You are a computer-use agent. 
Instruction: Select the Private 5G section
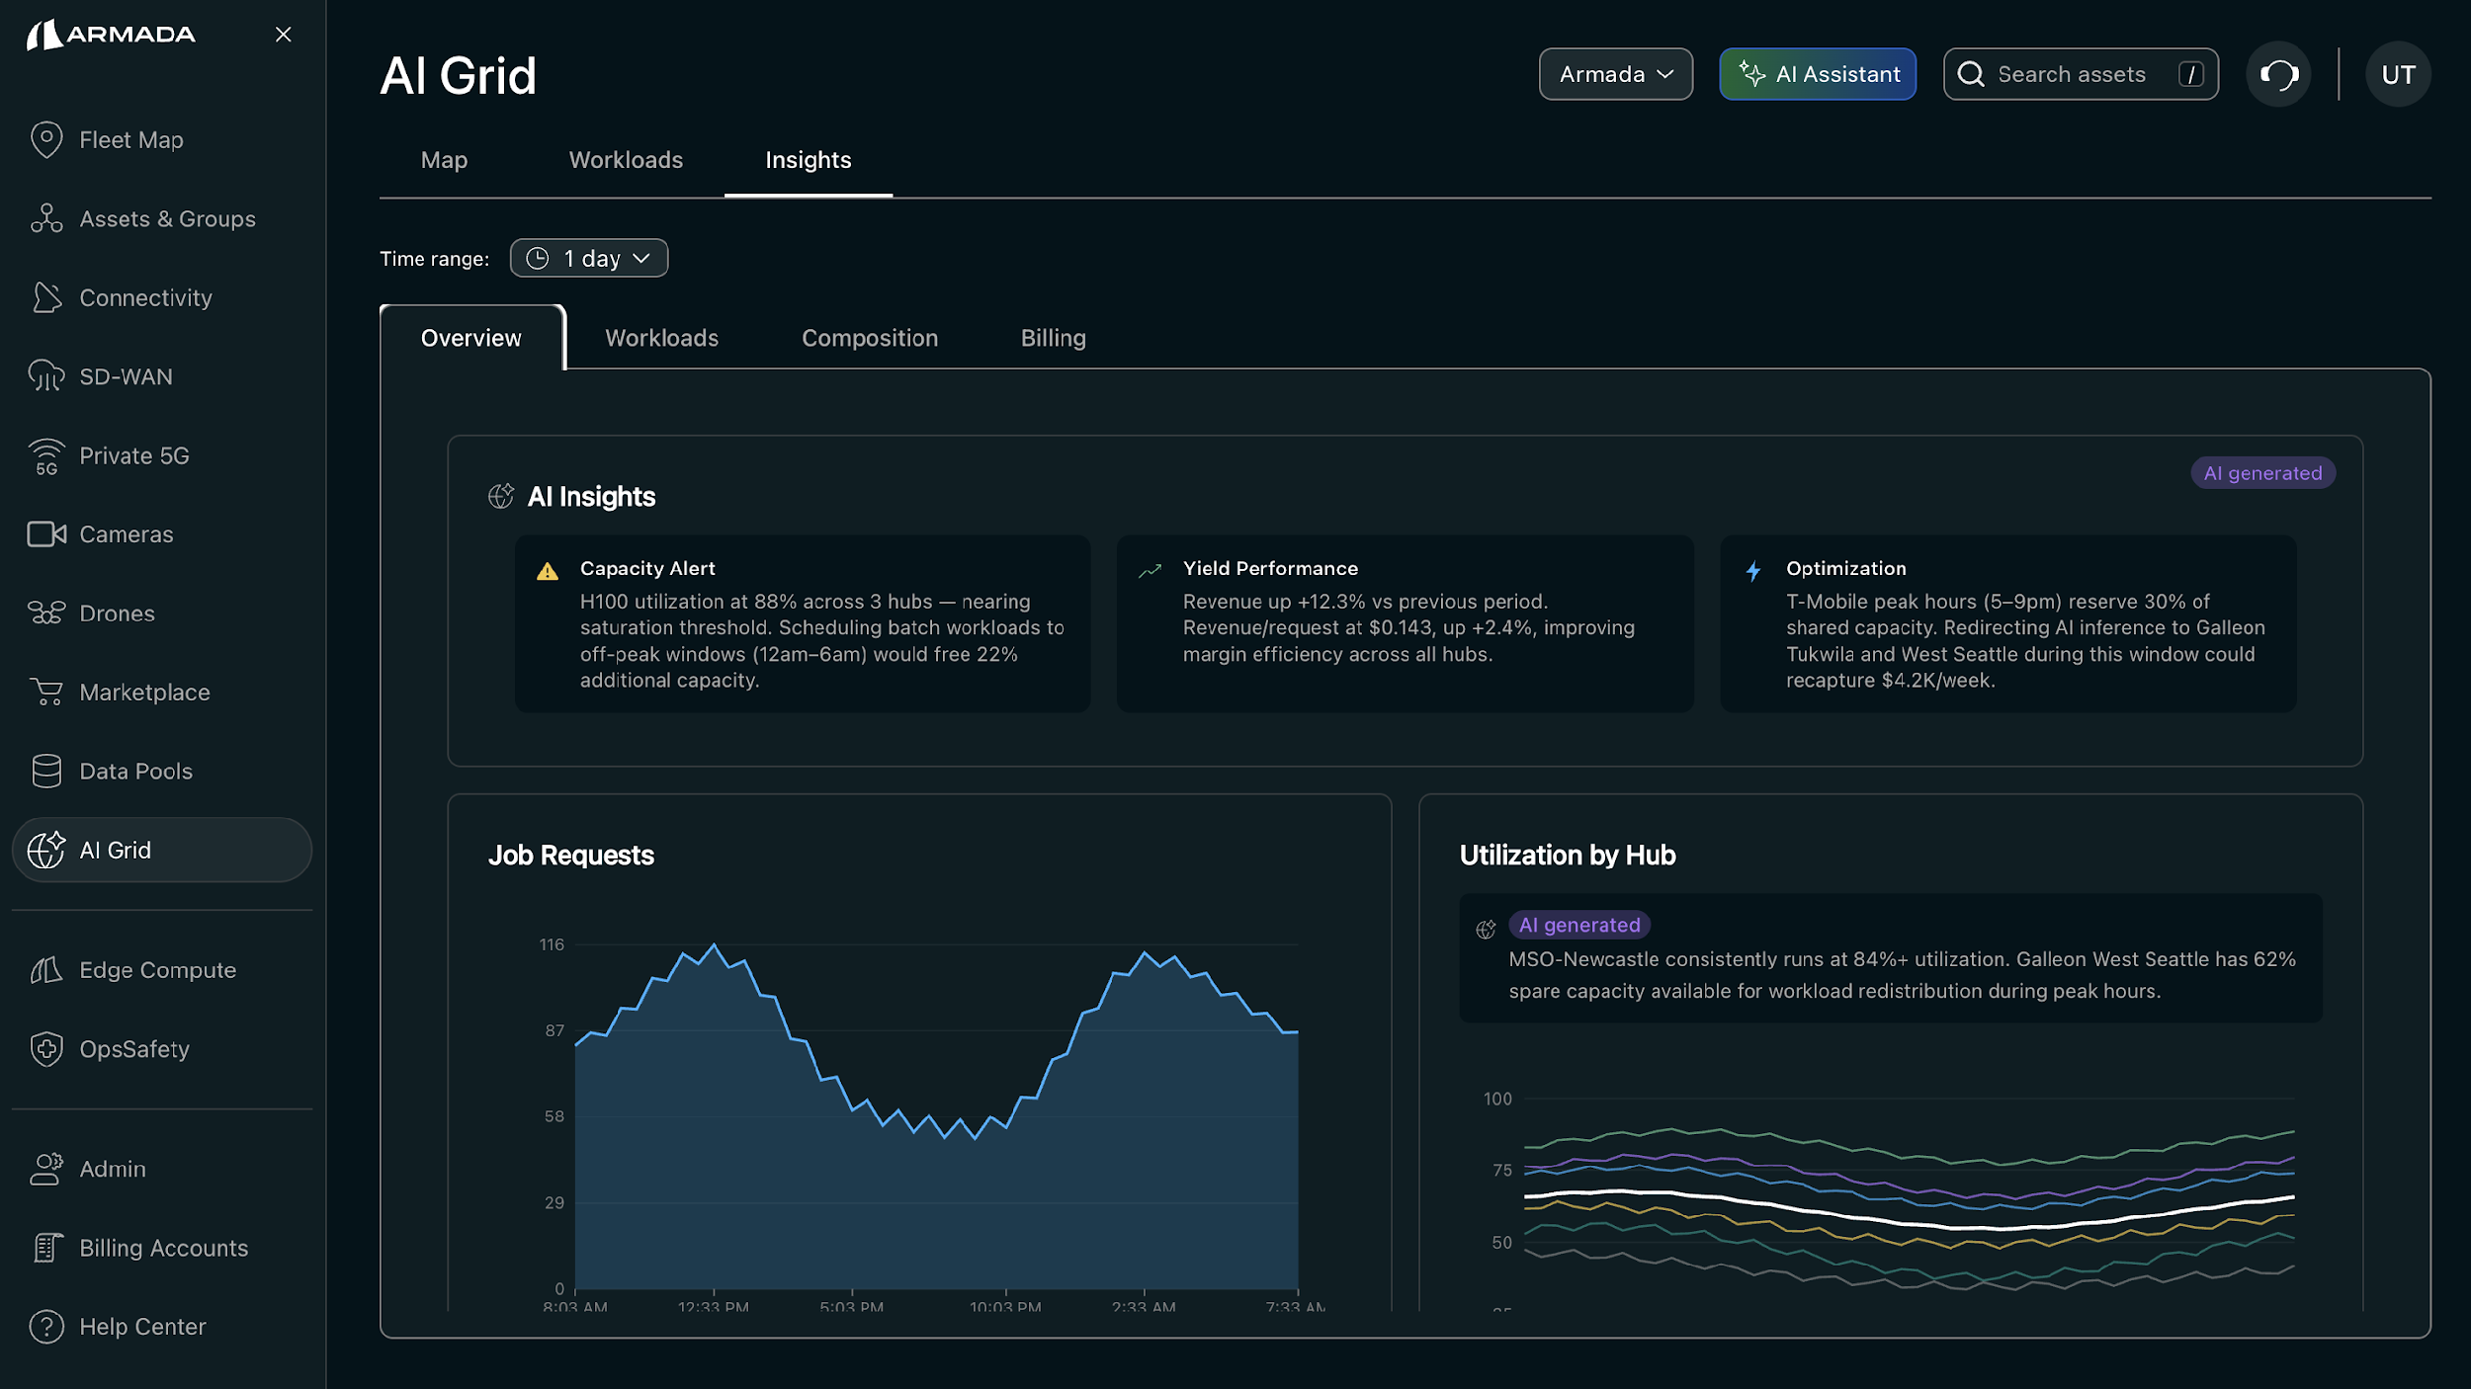click(135, 455)
